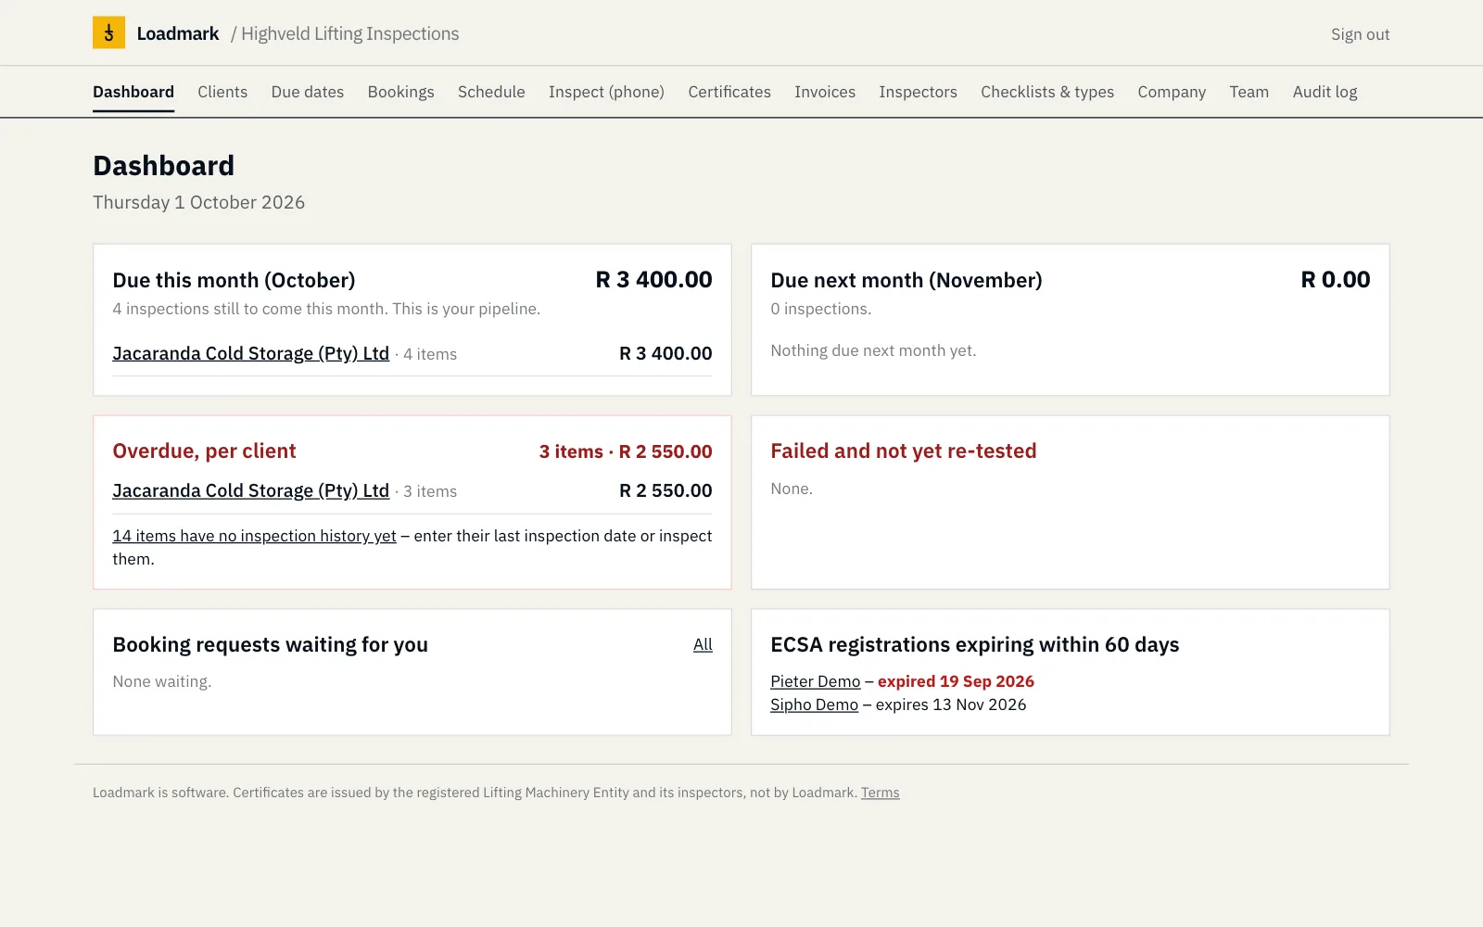View the Certificates tab
1483x927 pixels.
(729, 92)
